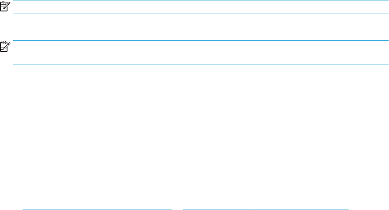Click inside the second empty note box
This screenshot has height=210, width=389.
click(201, 53)
